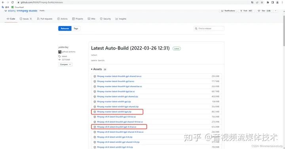Open the browser side panel icon
Viewport: 285px width, 149px height.
pos(272,2)
